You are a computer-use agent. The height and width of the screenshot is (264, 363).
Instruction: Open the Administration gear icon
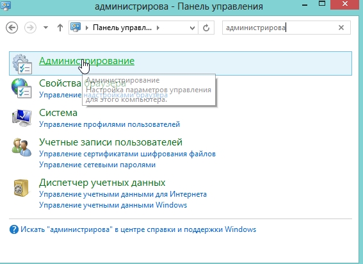pos(22,64)
